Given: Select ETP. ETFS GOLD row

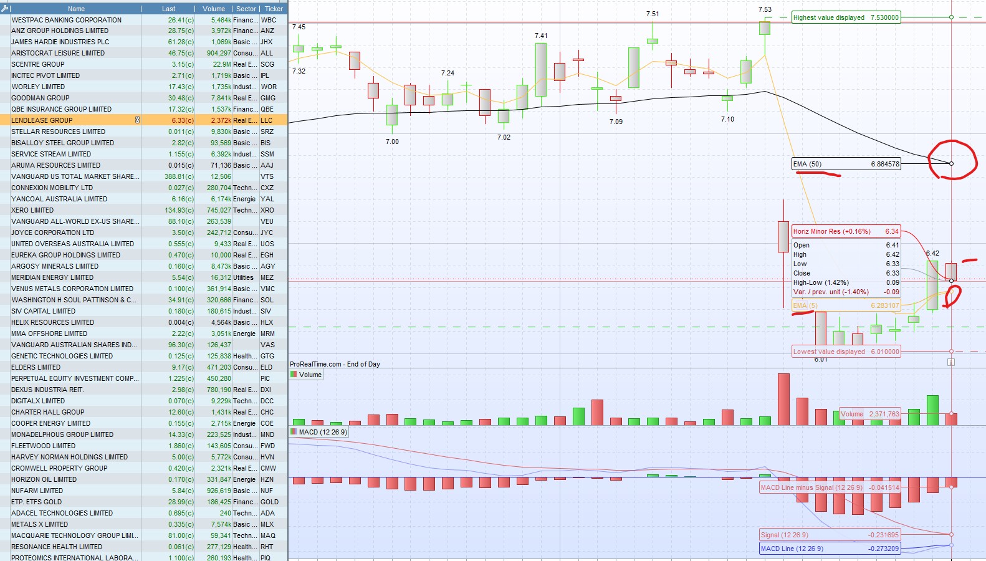Looking at the screenshot, I should pyautogui.click(x=143, y=502).
